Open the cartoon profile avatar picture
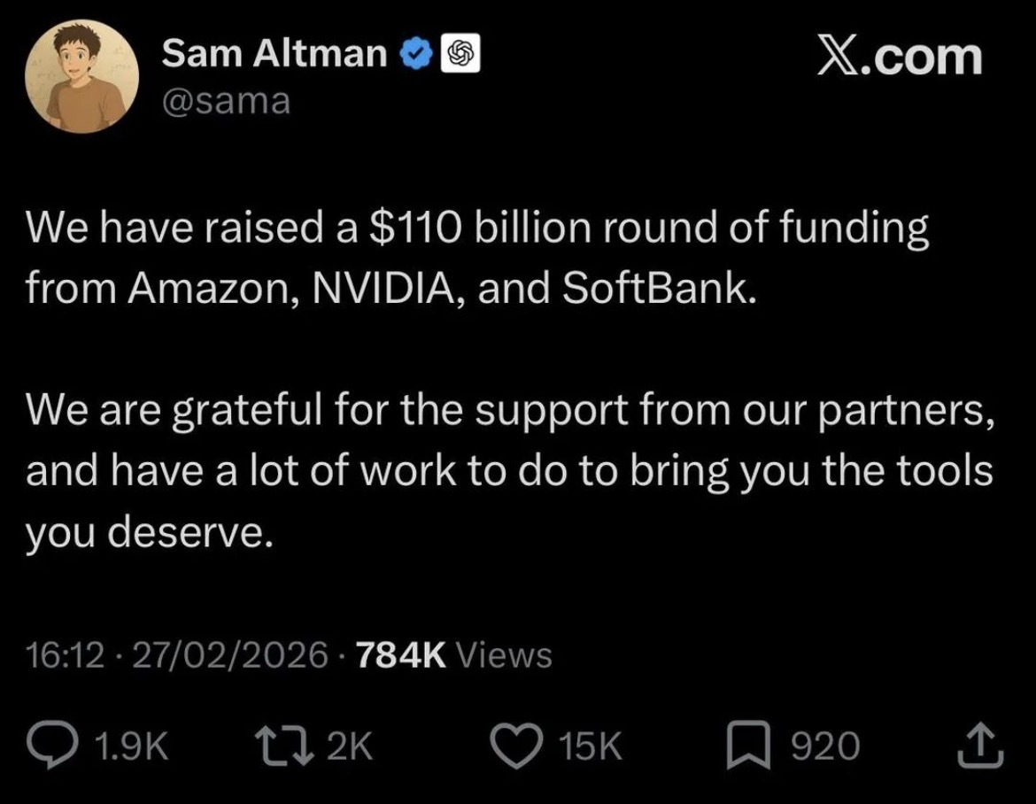 coord(81,83)
